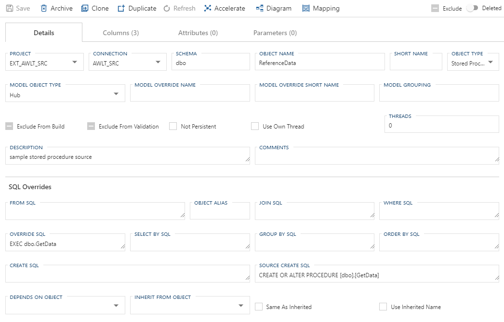Click the Diagram icon
The image size is (504, 322).
click(260, 8)
